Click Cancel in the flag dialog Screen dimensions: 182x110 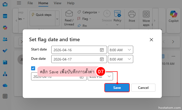[x=143, y=88]
